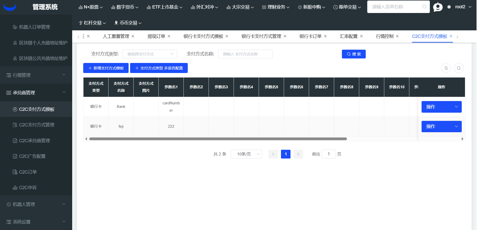477x230 pixels.
Task: Click the horizontal table scrollbar
Action: click(218, 139)
